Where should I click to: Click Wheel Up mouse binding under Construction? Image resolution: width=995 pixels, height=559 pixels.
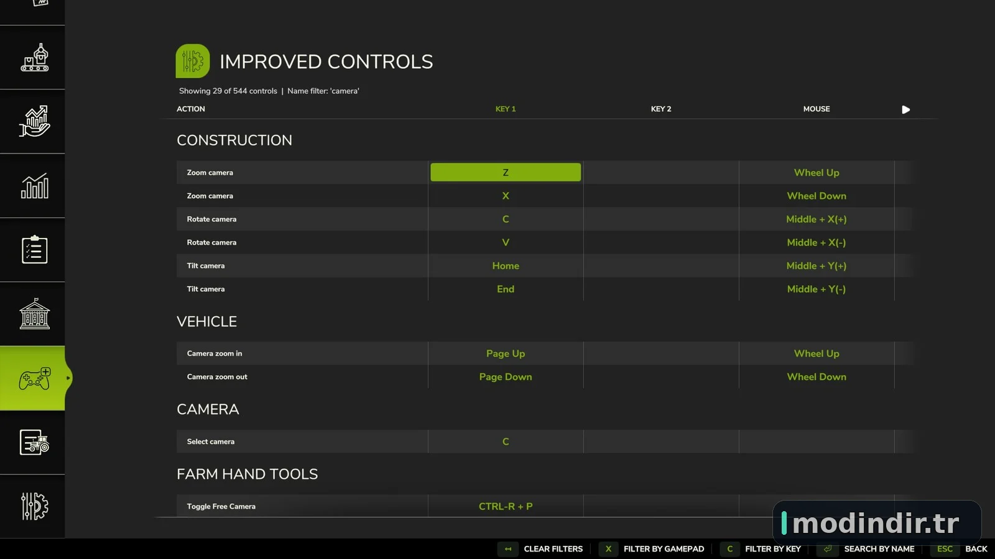click(x=817, y=173)
